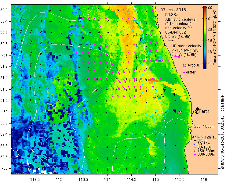Click the -33 latitude axis label
The image size is (226, 183).
[5, 168]
